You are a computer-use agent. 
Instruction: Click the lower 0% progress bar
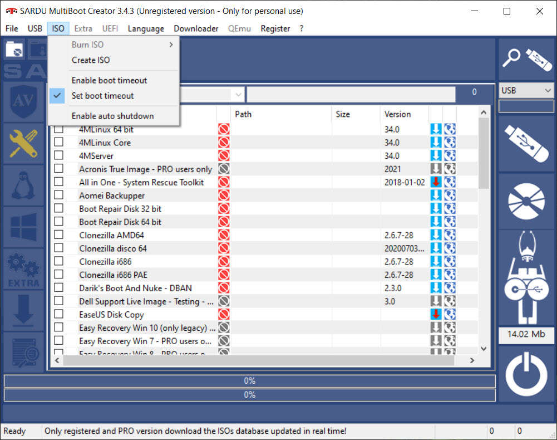(x=250, y=395)
